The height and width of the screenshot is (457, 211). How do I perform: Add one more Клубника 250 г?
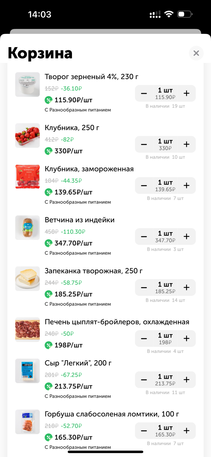186,144
